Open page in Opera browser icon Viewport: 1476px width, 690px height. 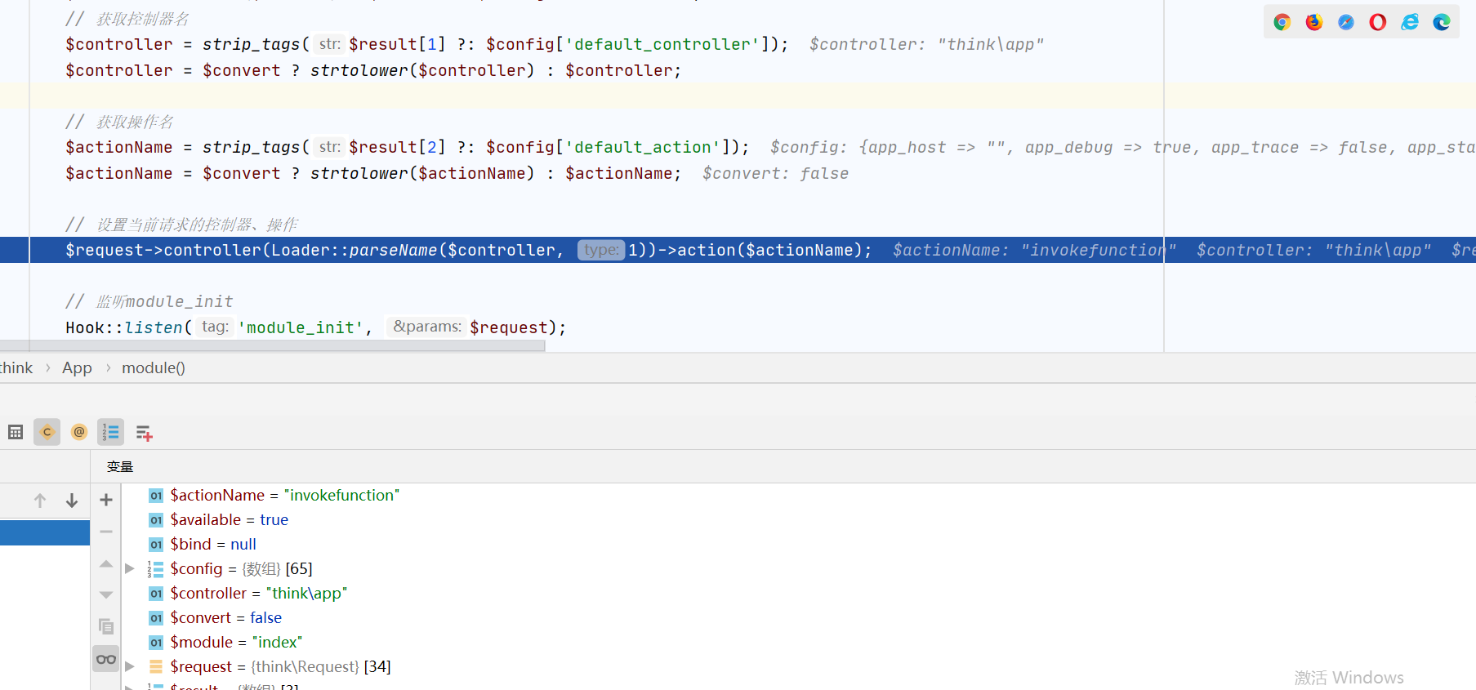pyautogui.click(x=1377, y=22)
